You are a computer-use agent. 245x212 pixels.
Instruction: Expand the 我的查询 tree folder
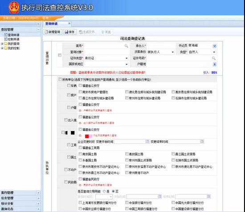coord(2,44)
